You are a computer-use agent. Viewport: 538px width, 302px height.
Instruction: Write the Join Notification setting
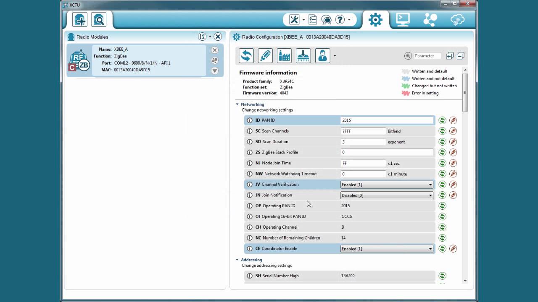pos(453,195)
